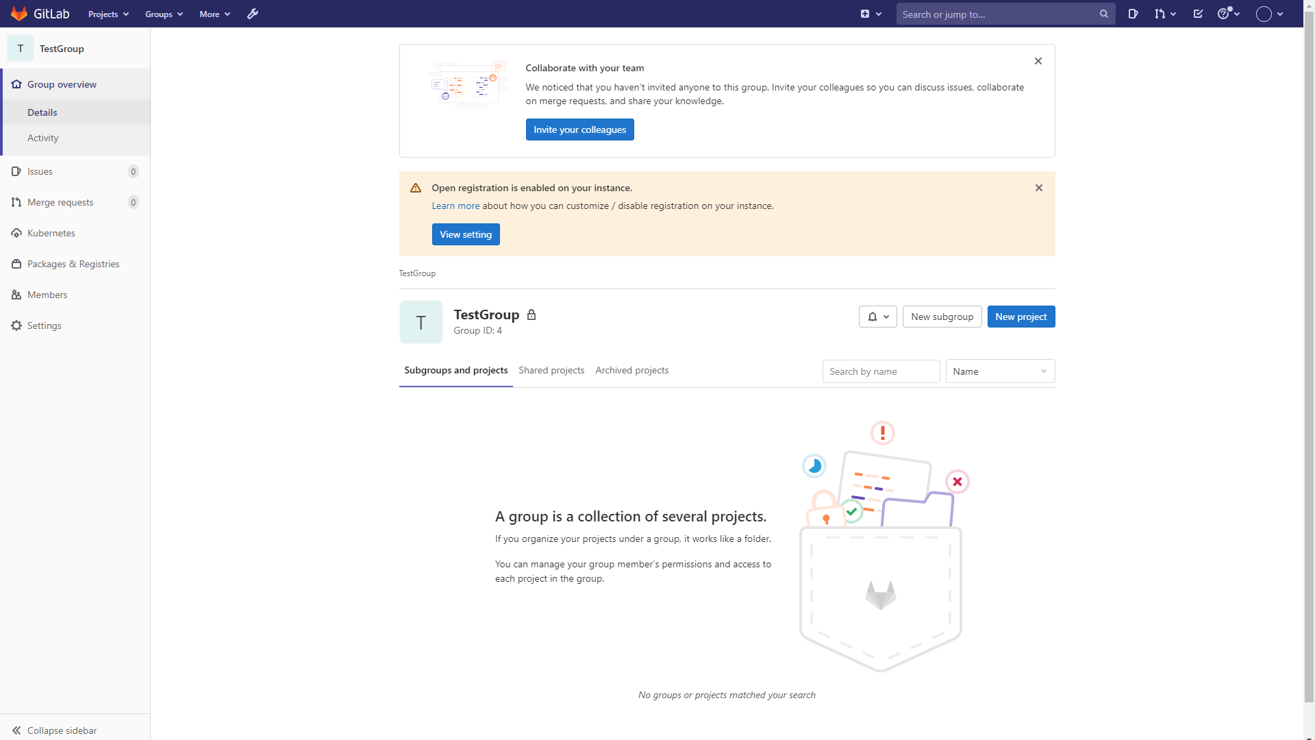Open the to-do list icon
The height and width of the screenshot is (740, 1315).
[x=1198, y=14]
